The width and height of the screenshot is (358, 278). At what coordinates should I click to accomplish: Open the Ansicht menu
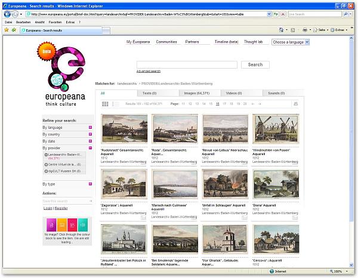click(40, 22)
